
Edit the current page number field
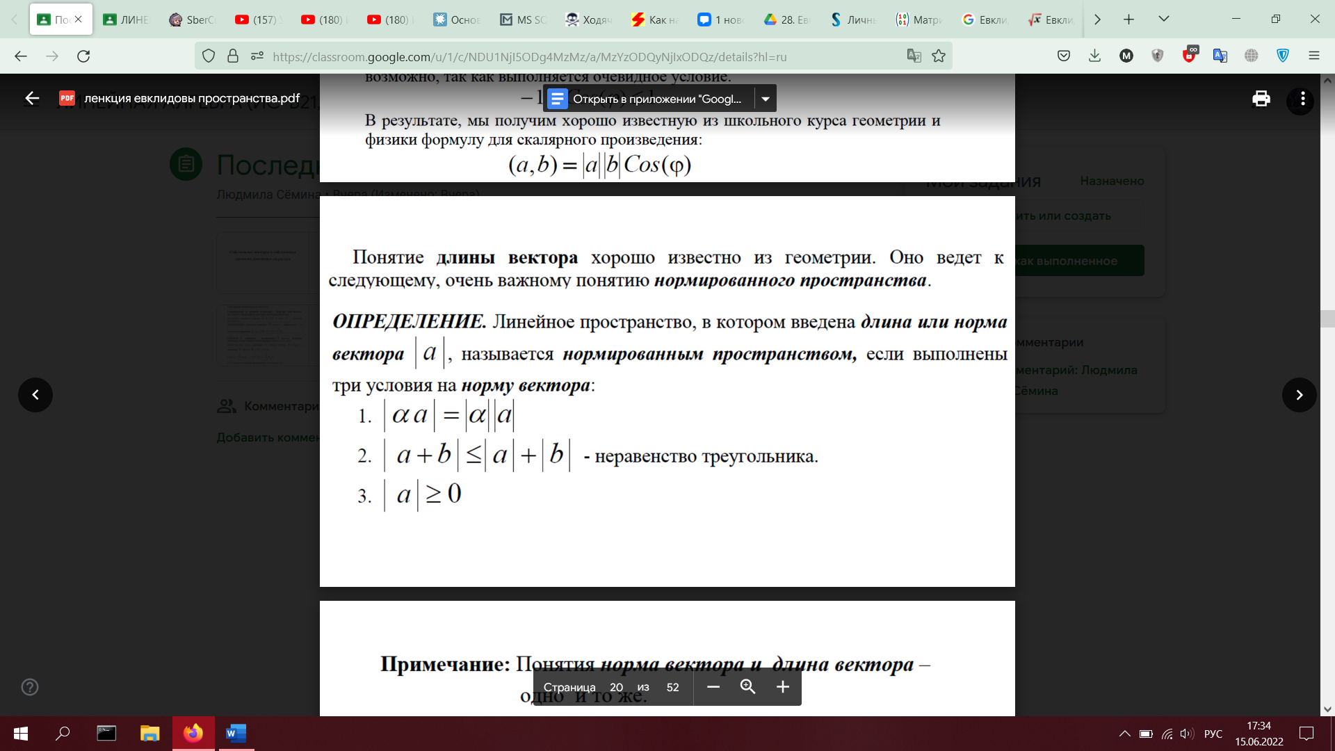tap(616, 687)
